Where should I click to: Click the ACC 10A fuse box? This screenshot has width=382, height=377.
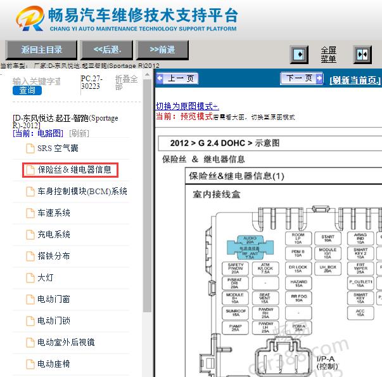coord(360,313)
